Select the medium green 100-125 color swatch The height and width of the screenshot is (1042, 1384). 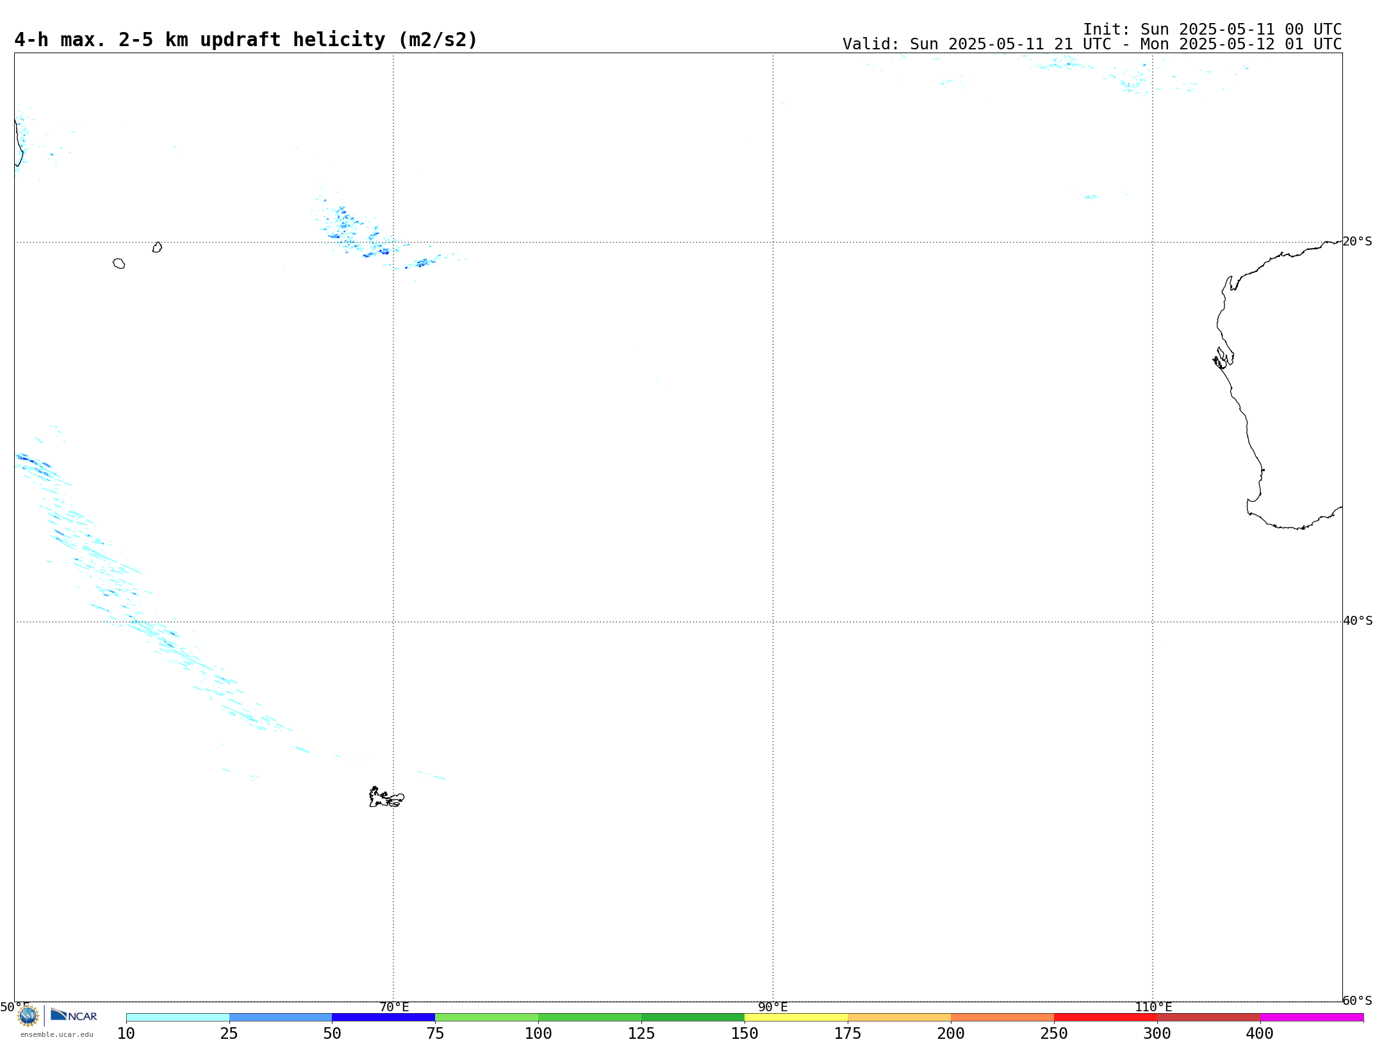[x=590, y=1017]
